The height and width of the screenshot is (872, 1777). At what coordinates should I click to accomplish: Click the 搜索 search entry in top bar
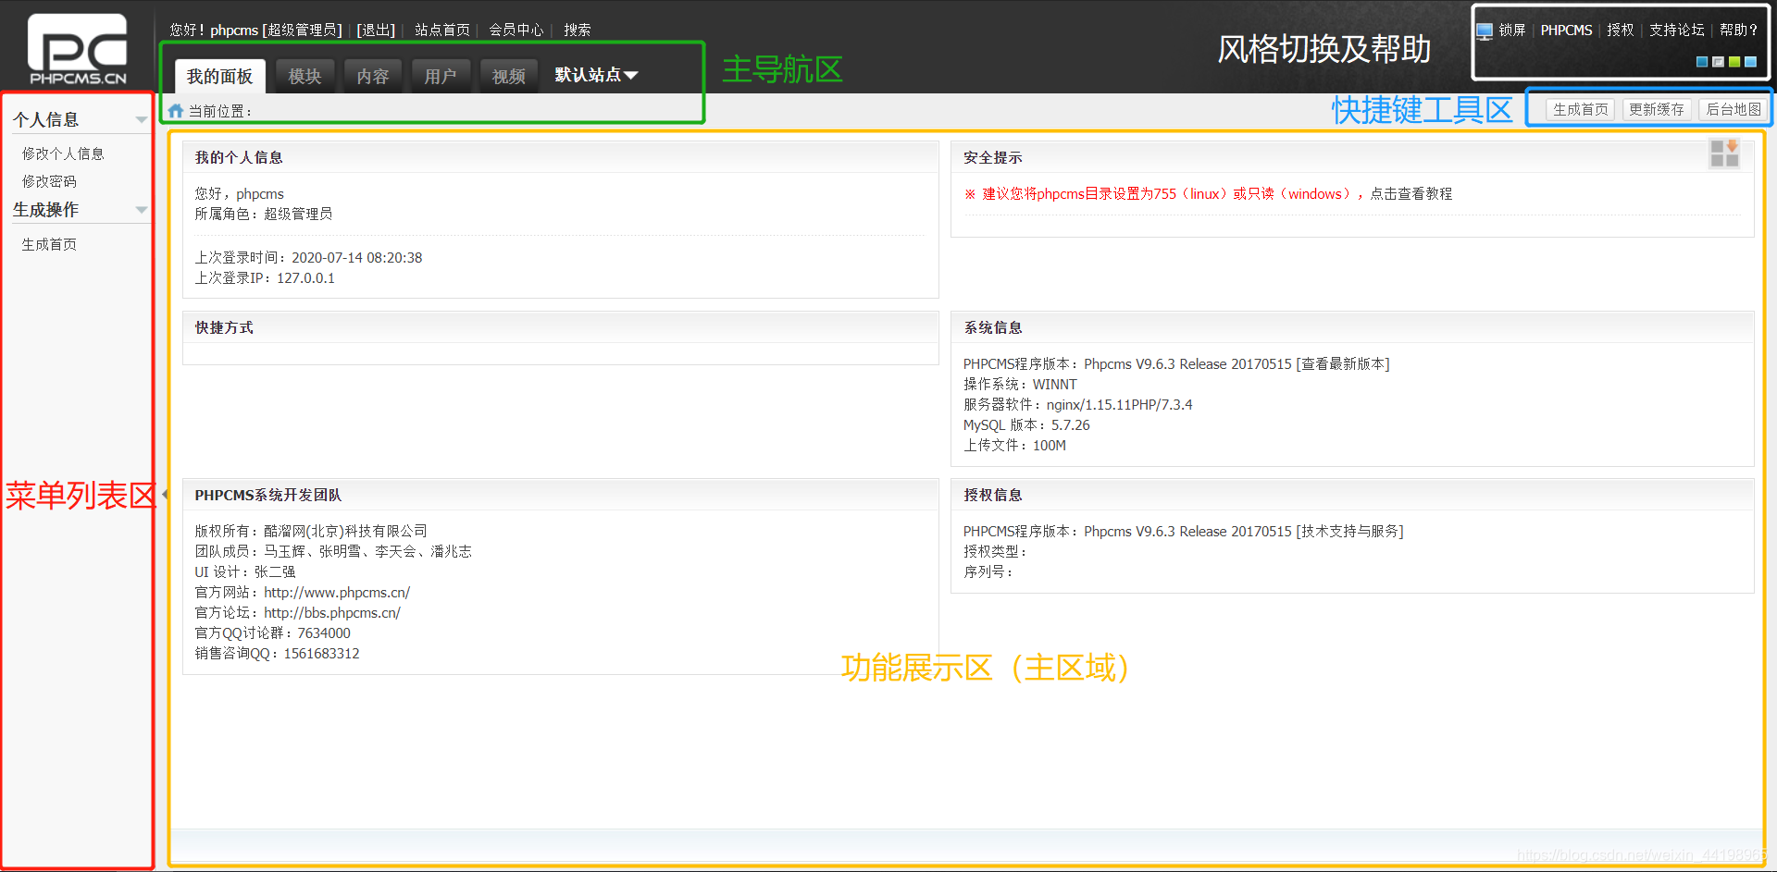(577, 30)
